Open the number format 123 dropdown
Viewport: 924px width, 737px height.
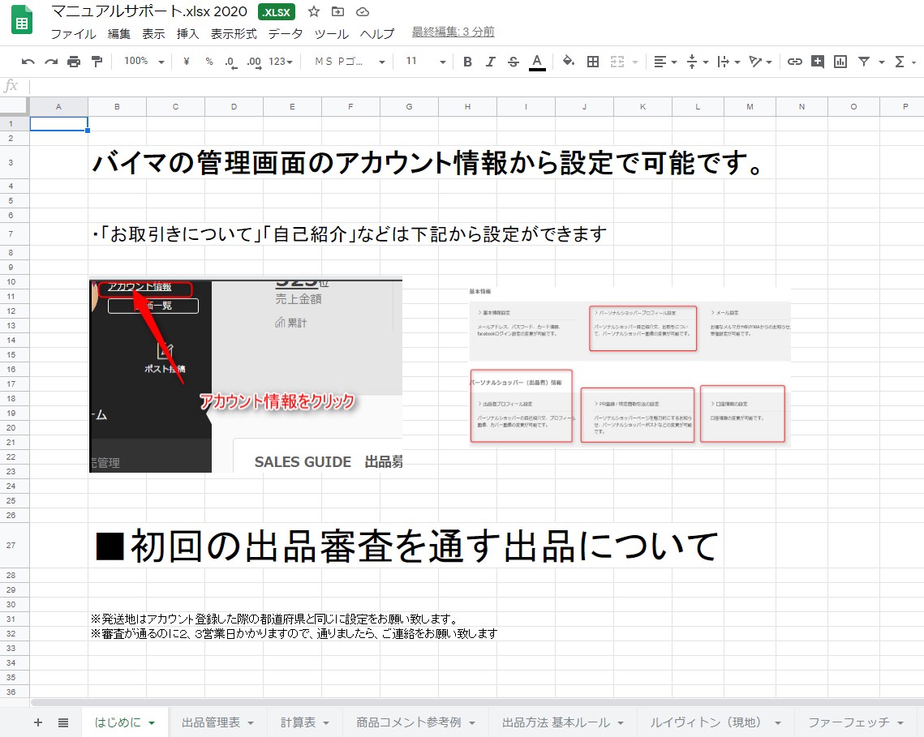pyautogui.click(x=281, y=62)
